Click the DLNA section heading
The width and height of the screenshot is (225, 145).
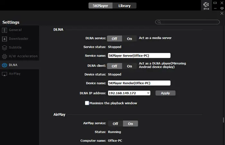point(58,30)
